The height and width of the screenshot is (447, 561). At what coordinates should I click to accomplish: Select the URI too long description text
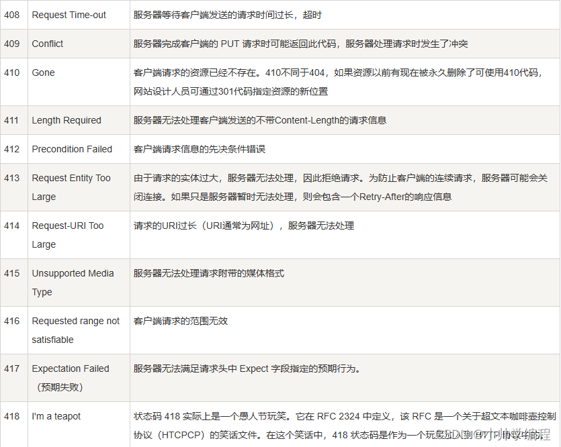(x=244, y=226)
